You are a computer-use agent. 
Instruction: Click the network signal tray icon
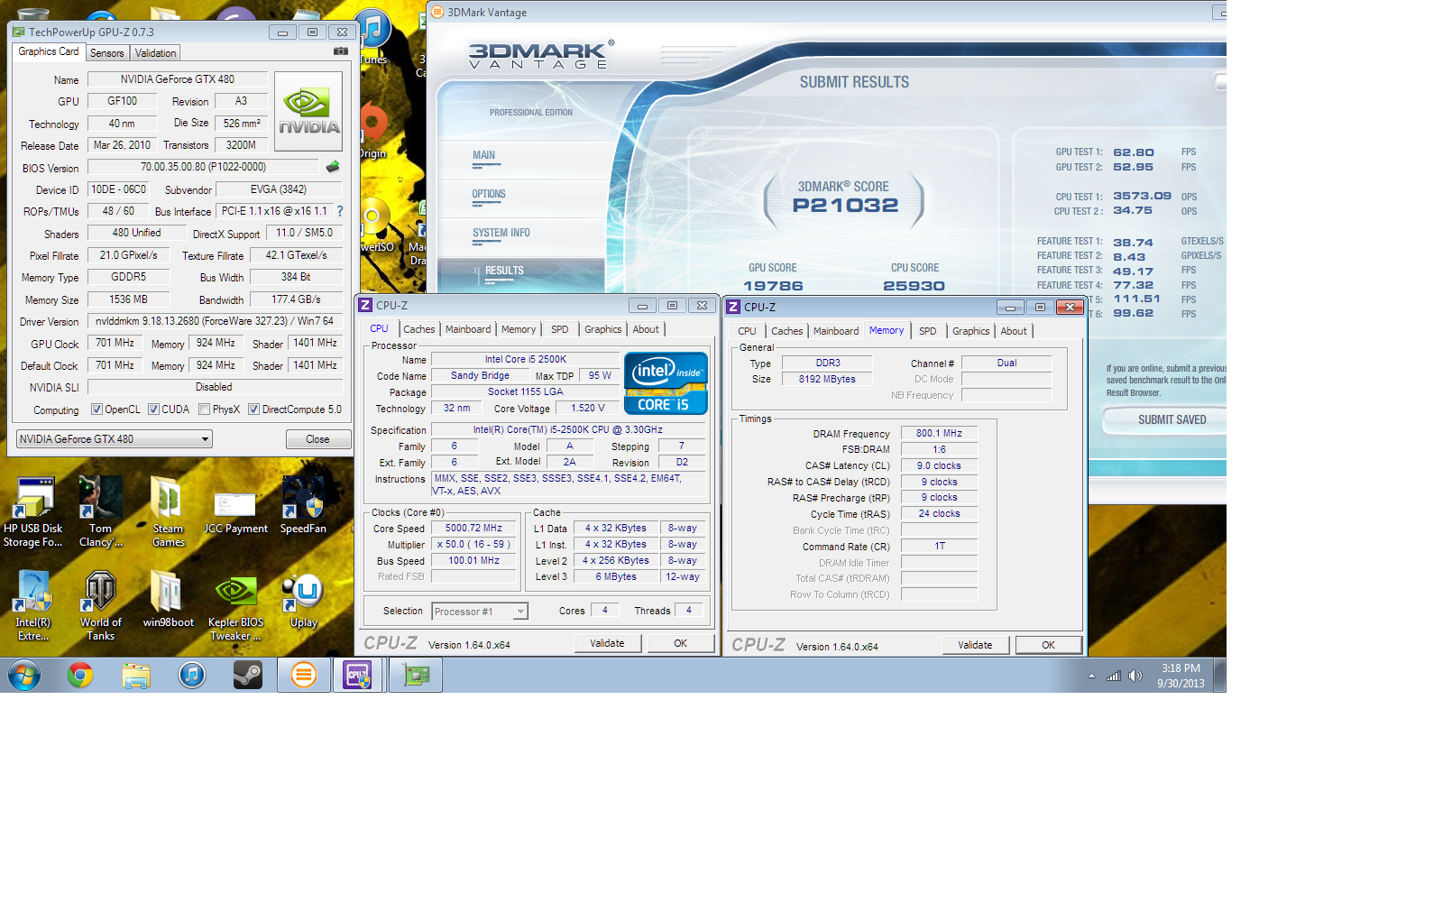[1114, 676]
